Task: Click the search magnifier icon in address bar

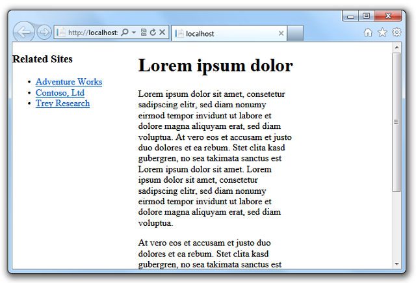Action: pos(124,33)
